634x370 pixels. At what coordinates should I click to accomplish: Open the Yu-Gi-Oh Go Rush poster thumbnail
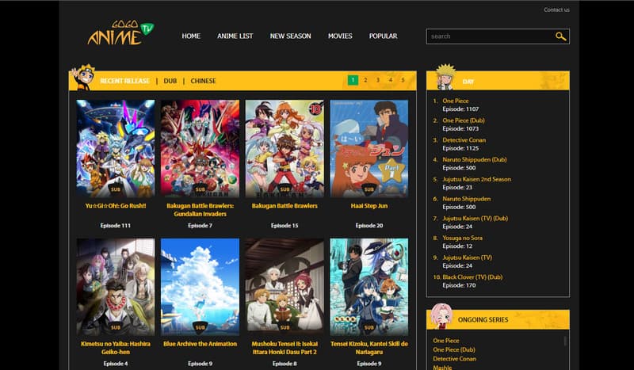[116, 149]
